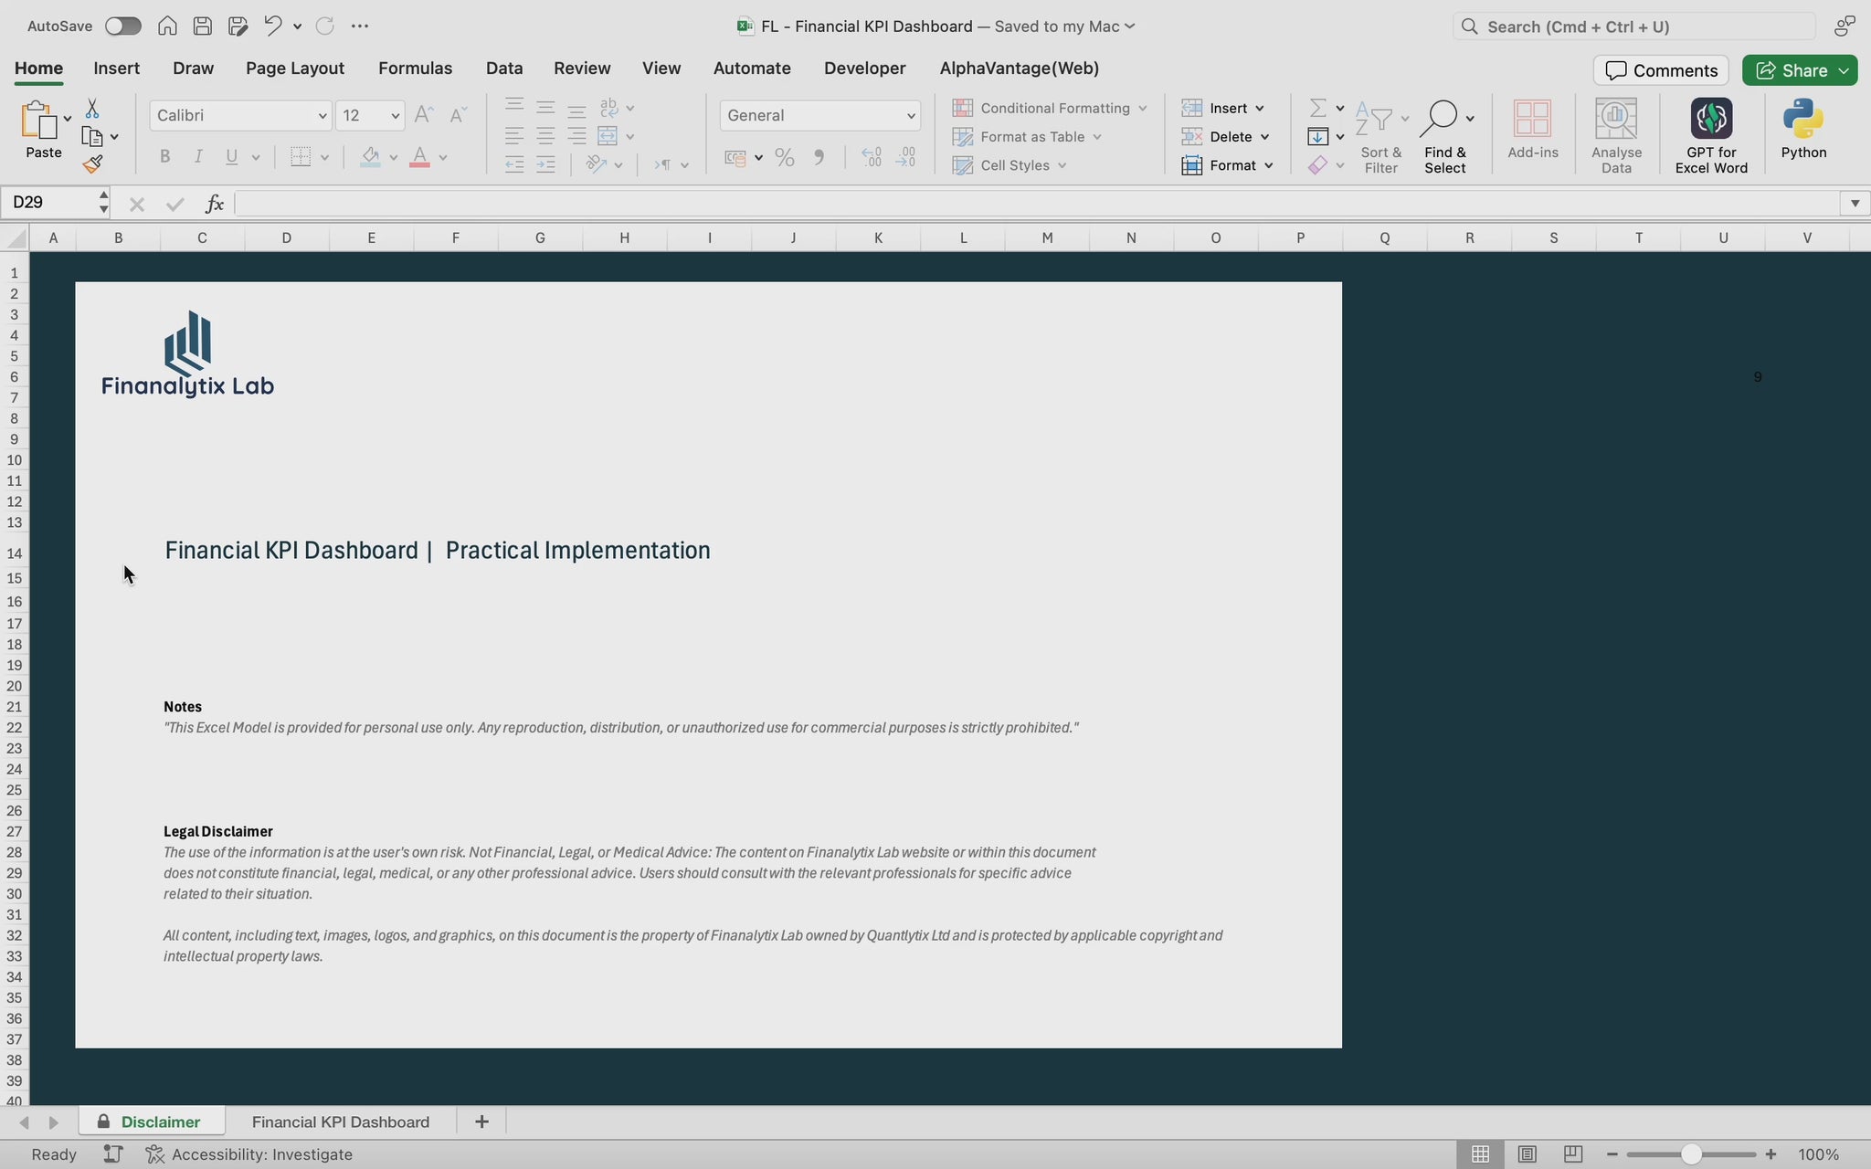
Task: Click the Percent Style icon
Action: coord(784,157)
